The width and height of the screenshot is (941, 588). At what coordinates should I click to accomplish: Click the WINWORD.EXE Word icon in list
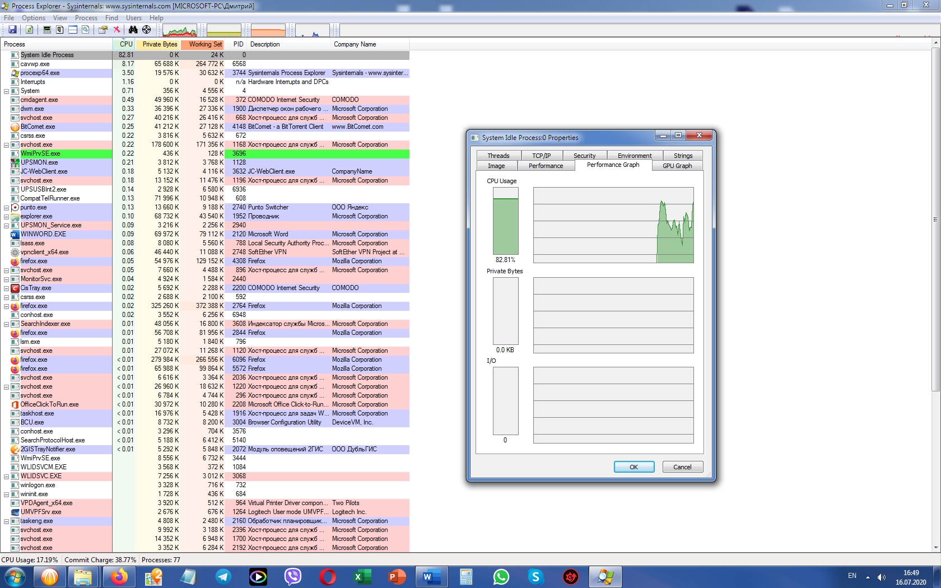tap(15, 234)
